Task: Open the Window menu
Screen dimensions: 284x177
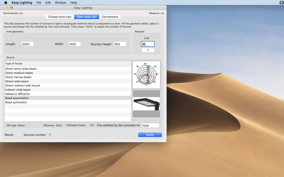Action: coord(60,2)
